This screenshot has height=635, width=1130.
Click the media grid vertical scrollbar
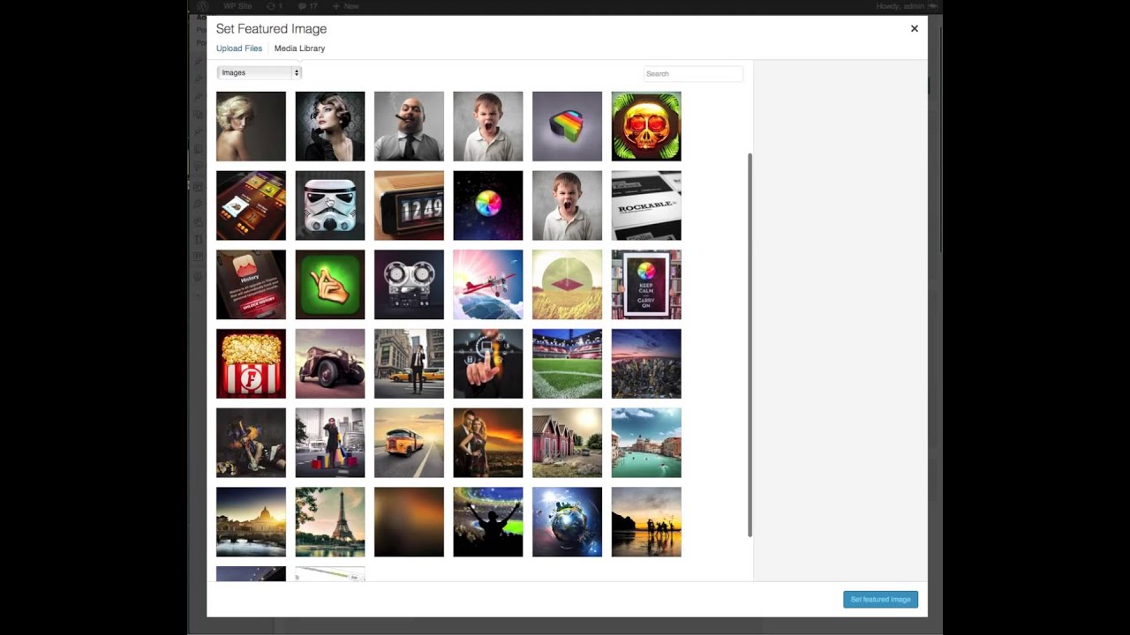point(750,345)
